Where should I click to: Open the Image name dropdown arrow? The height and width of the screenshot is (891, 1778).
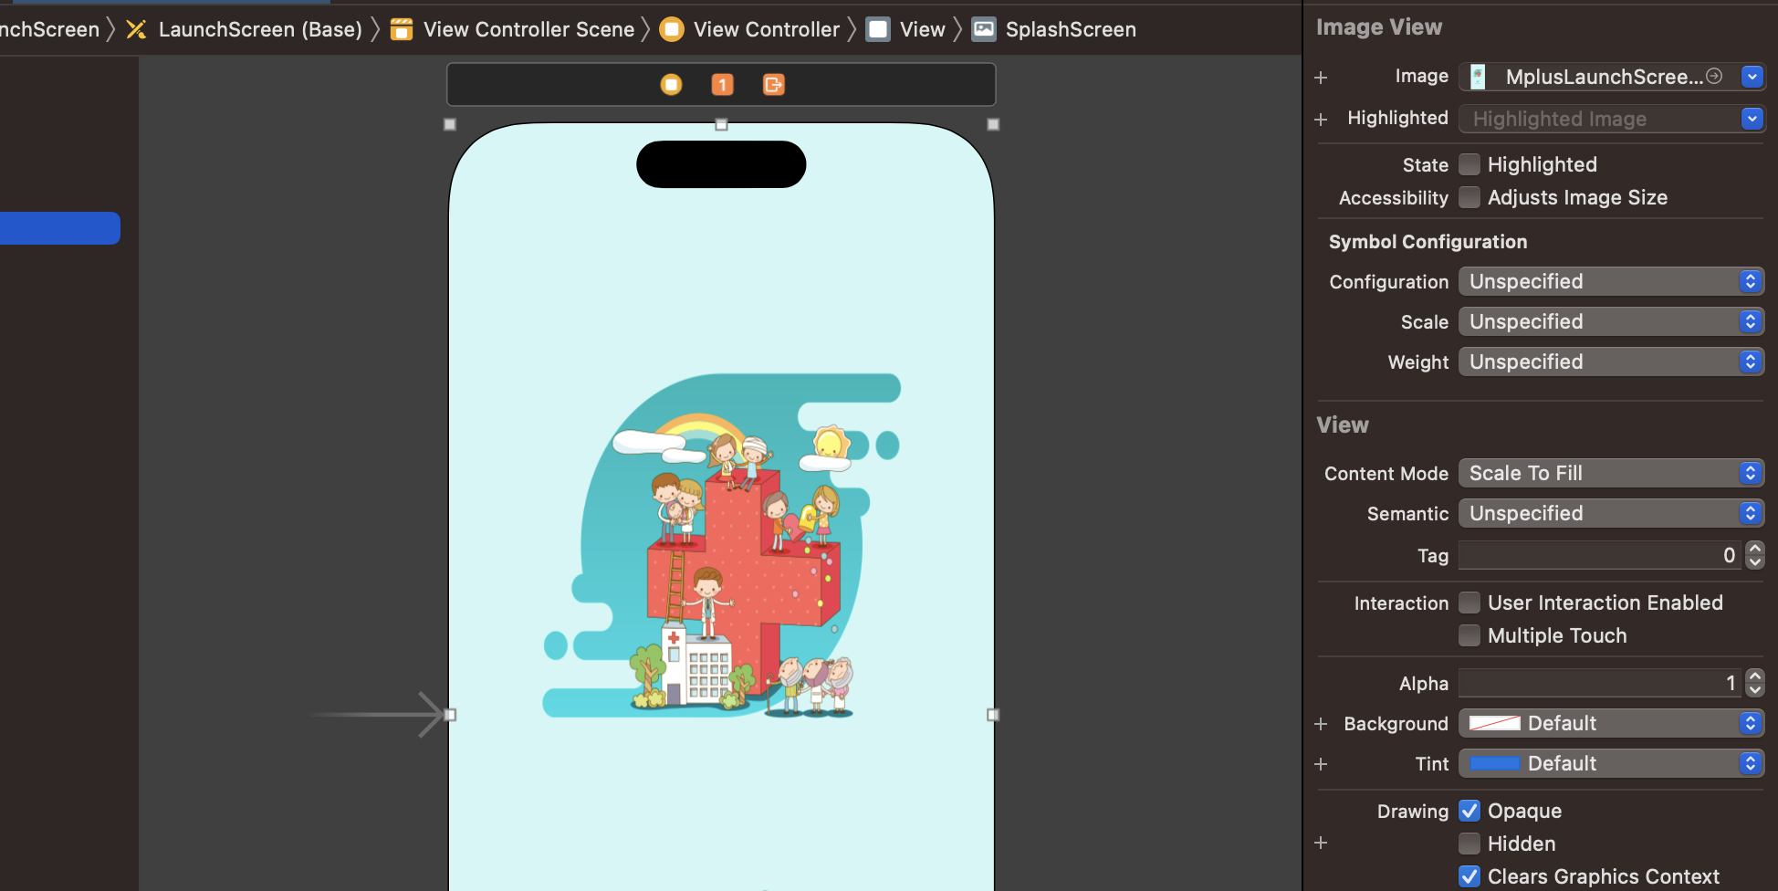click(1752, 77)
